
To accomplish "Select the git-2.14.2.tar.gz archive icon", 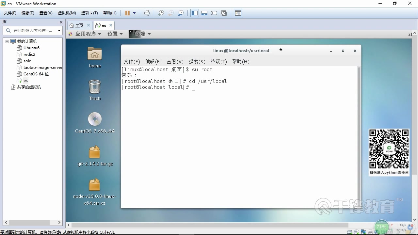I will click(x=95, y=156).
